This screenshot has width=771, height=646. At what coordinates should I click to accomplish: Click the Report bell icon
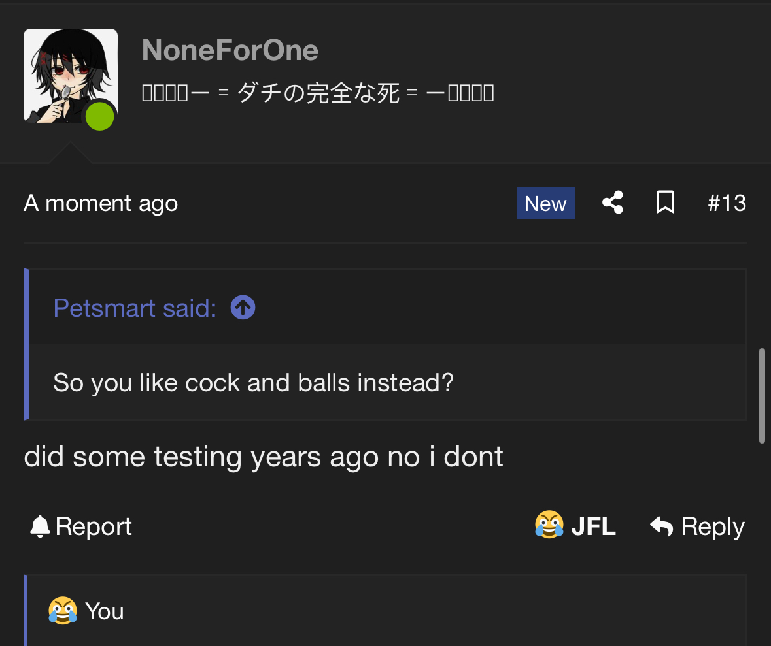pyautogui.click(x=40, y=526)
